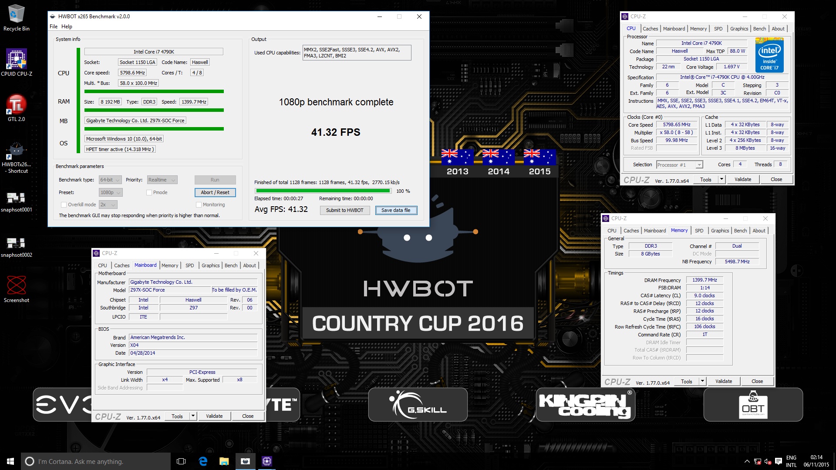This screenshot has height=470, width=836.
Task: Click HWBOT x265 Benchmark title bar icon
Action: 53,17
